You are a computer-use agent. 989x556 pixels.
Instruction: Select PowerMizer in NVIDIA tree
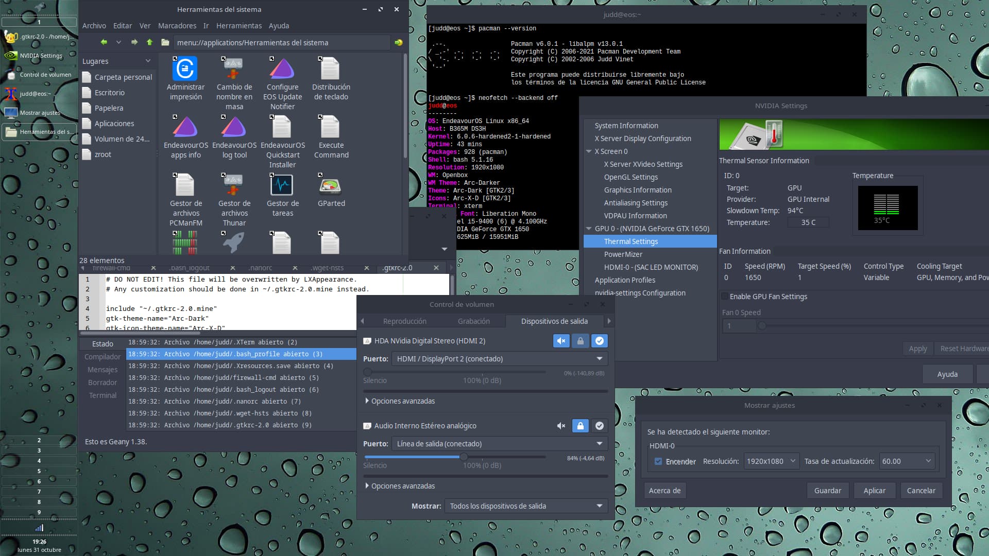[623, 254]
